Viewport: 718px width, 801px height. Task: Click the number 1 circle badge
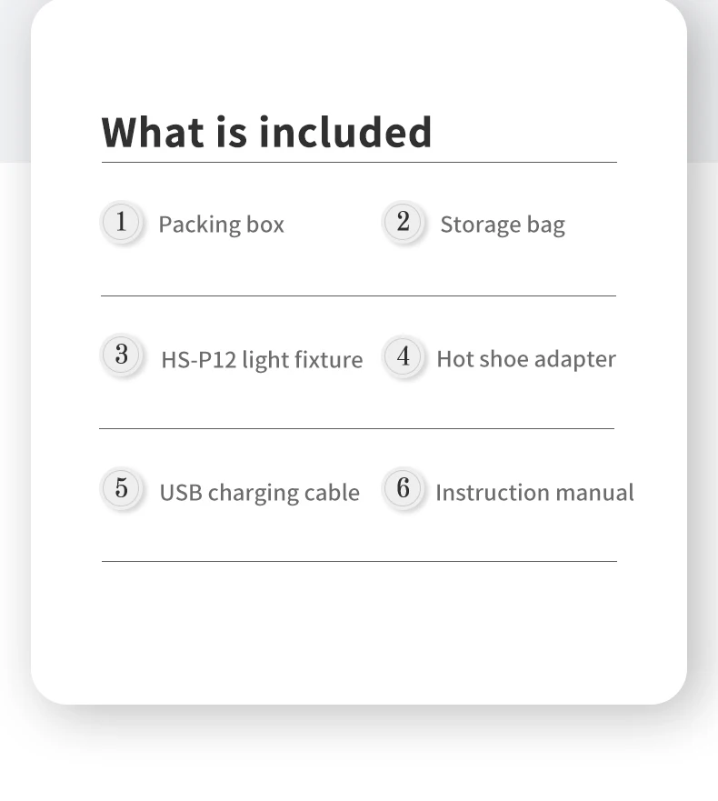[121, 222]
